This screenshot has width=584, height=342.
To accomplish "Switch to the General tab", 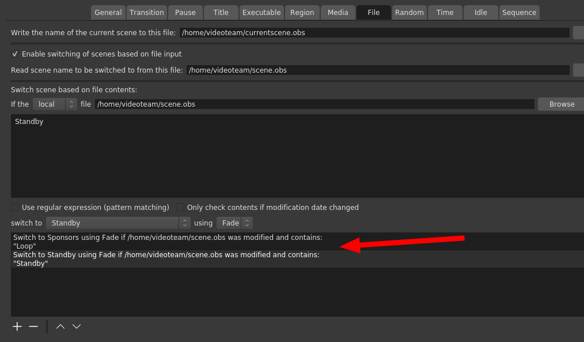I will tap(108, 13).
